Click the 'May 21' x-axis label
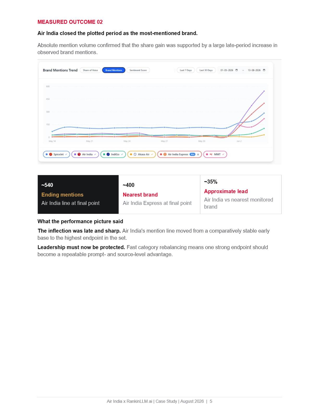Viewport: 319px width, 414px height. pos(89,141)
